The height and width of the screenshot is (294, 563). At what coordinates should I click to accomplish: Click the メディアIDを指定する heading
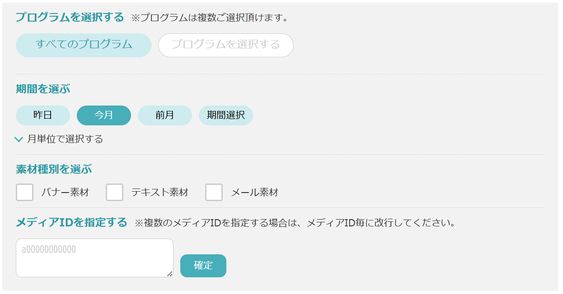pyautogui.click(x=71, y=223)
